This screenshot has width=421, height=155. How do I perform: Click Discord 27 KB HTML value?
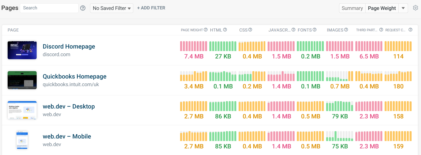tap(223, 56)
